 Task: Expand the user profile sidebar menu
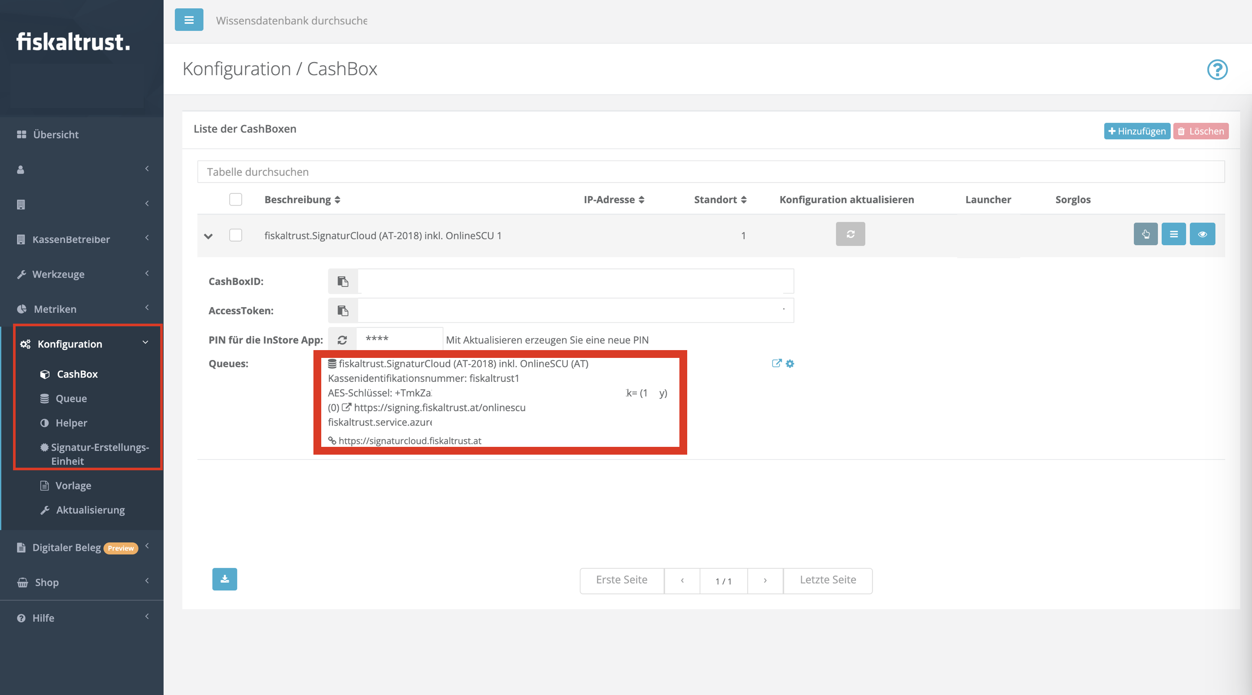click(82, 169)
